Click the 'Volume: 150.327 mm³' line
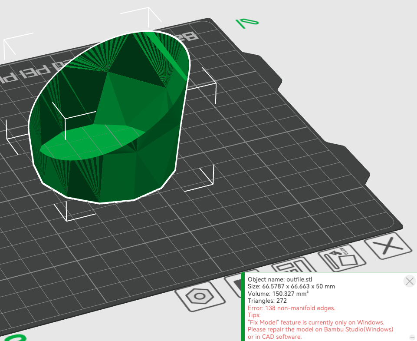 [278, 294]
